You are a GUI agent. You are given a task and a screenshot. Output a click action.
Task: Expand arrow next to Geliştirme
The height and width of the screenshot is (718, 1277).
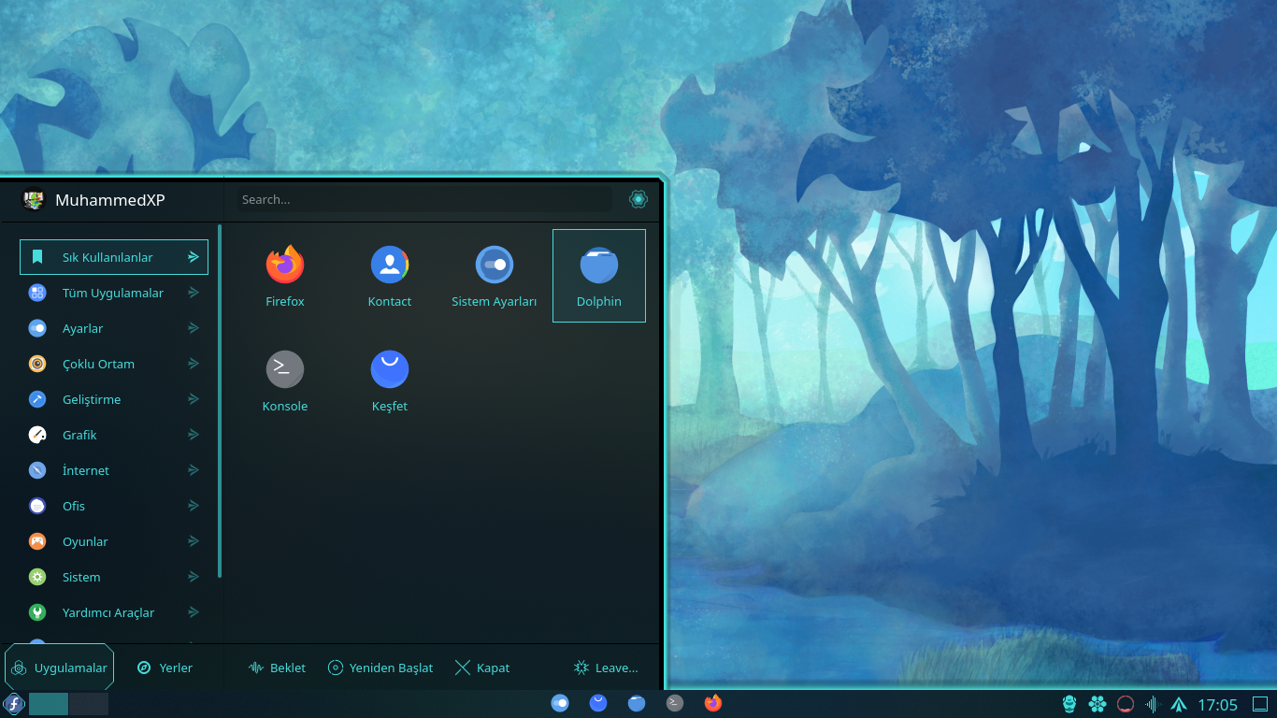194,399
